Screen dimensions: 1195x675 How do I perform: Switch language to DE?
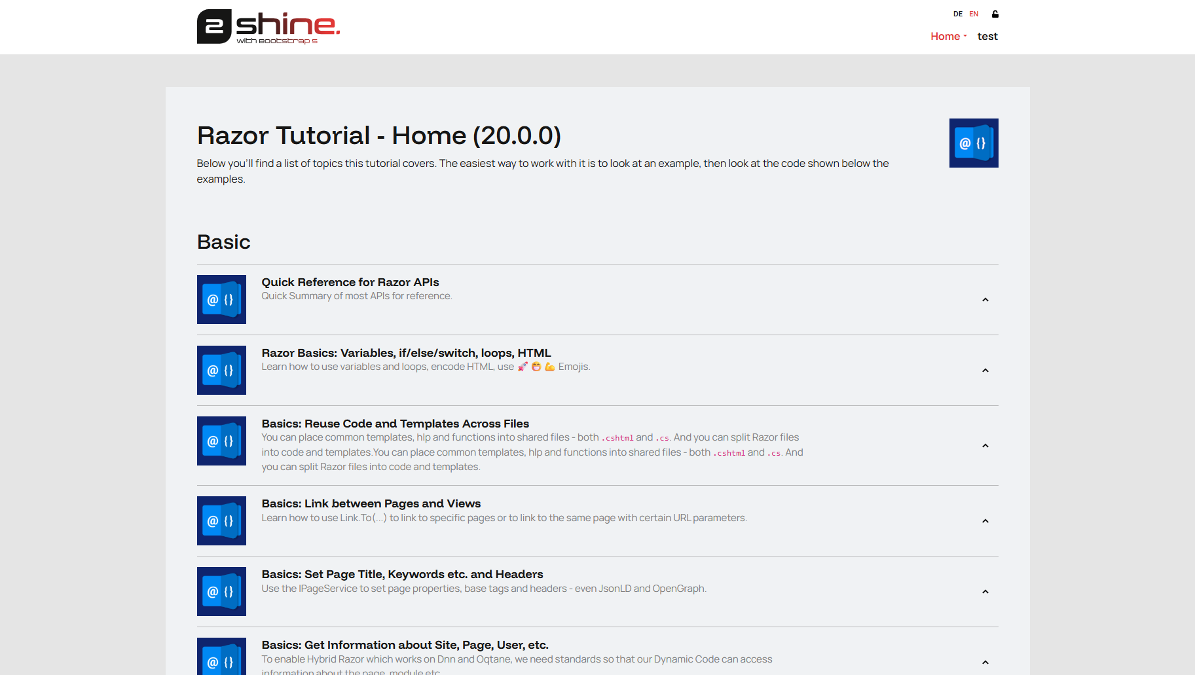point(957,14)
